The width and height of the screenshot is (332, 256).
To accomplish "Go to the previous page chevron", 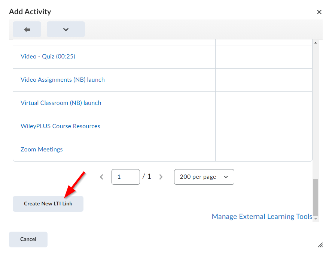I will [101, 177].
